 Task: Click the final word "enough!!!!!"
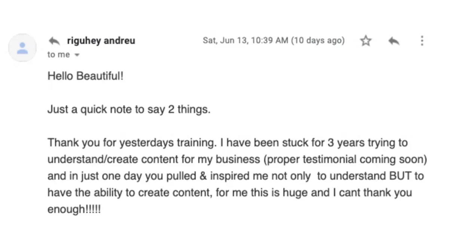click(x=74, y=209)
